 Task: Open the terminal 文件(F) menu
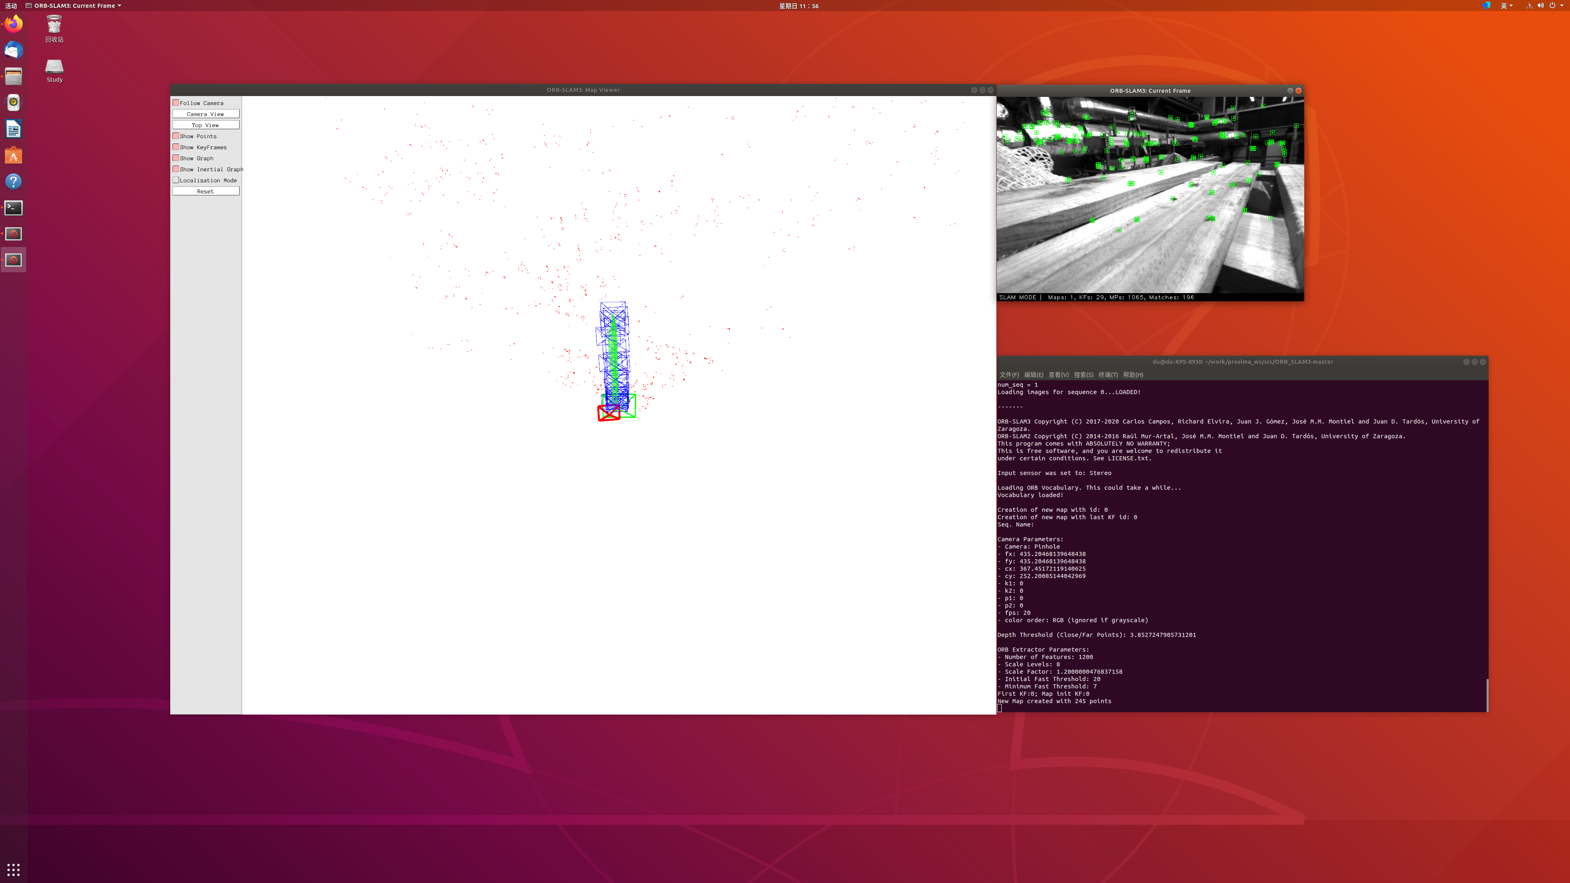(1009, 375)
